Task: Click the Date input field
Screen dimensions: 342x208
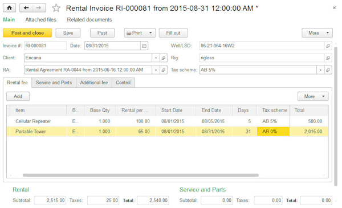Action: [x=112, y=46]
